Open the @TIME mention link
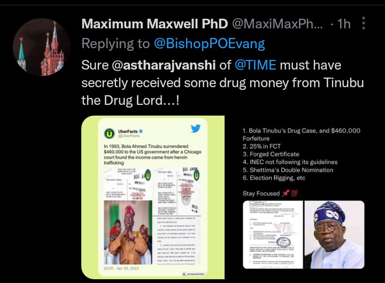Viewport: 385px width, 283px height. 256,65
